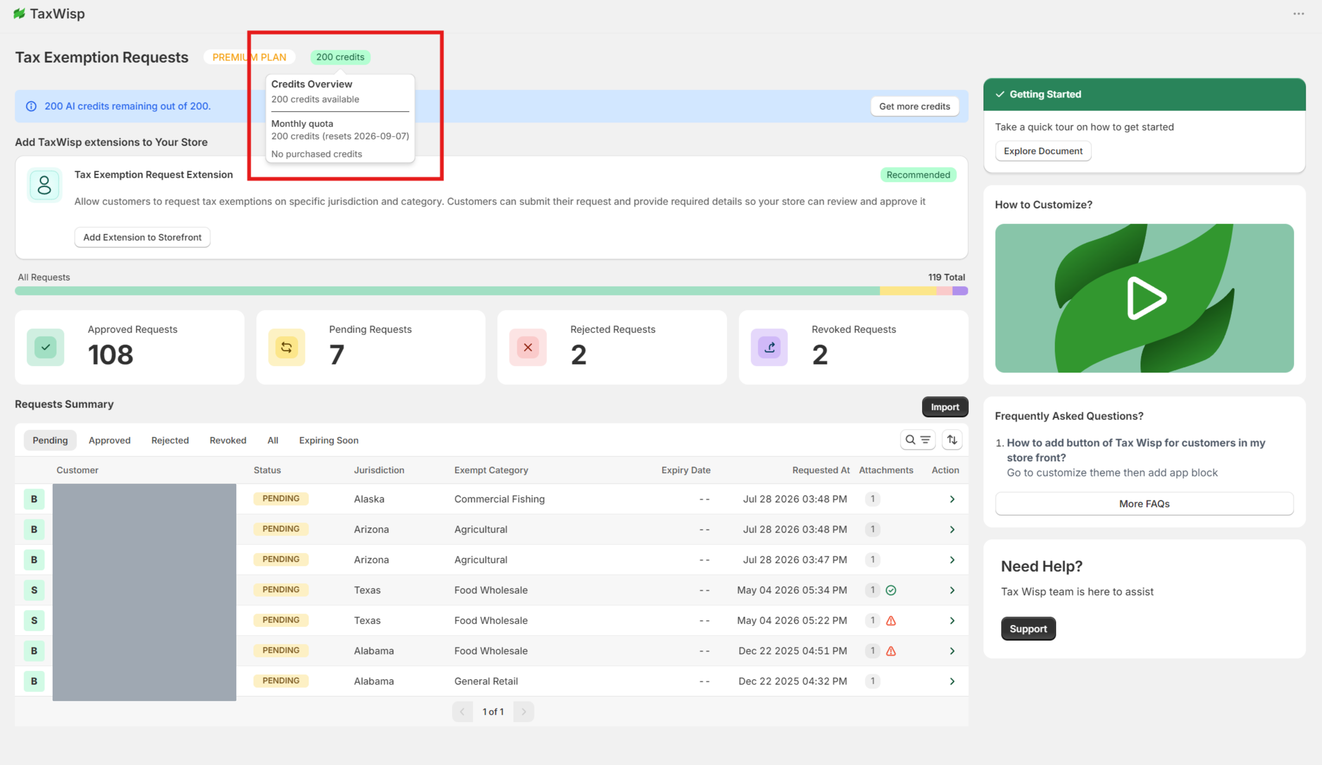Open the sort arrows icon button
The height and width of the screenshot is (765, 1322).
click(x=952, y=439)
